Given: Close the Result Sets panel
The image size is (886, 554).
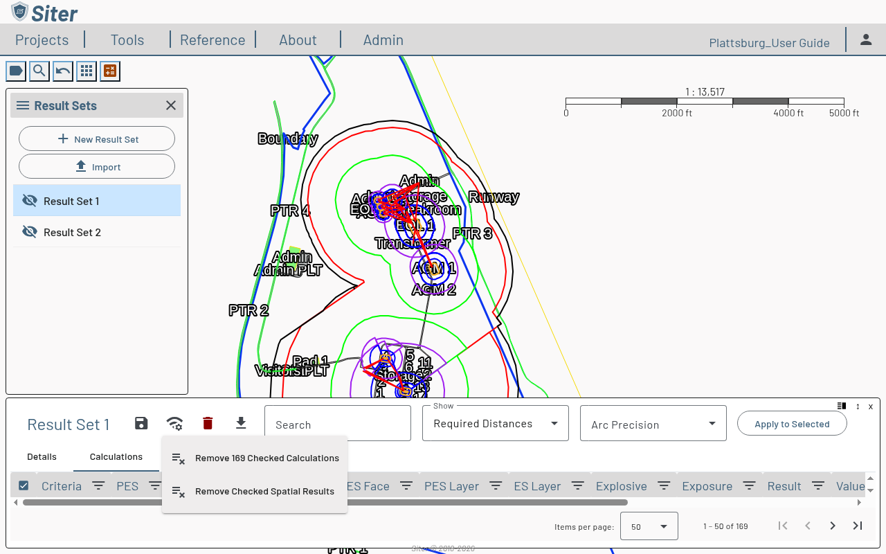Looking at the screenshot, I should pyautogui.click(x=171, y=105).
